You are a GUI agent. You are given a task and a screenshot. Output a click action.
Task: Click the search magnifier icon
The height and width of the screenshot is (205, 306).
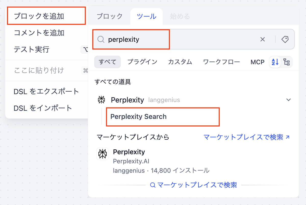click(x=101, y=39)
